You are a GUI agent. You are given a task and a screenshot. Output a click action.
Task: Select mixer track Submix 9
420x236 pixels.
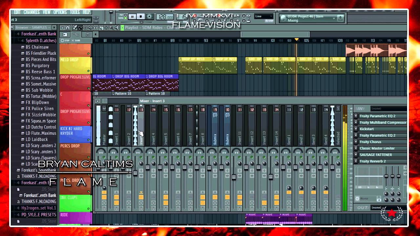pyautogui.click(x=212, y=125)
